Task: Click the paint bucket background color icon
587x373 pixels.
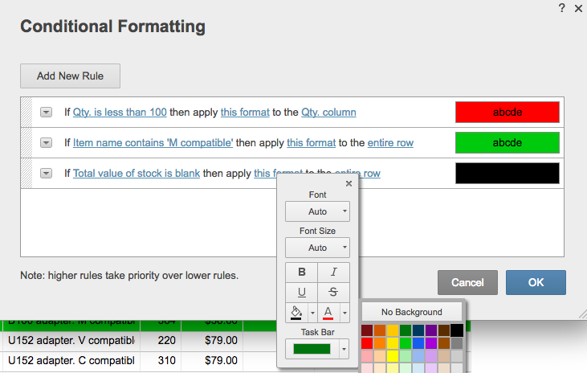Action: coord(296,313)
